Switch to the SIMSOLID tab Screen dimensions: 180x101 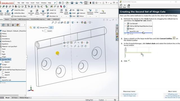click(x=56, y=19)
